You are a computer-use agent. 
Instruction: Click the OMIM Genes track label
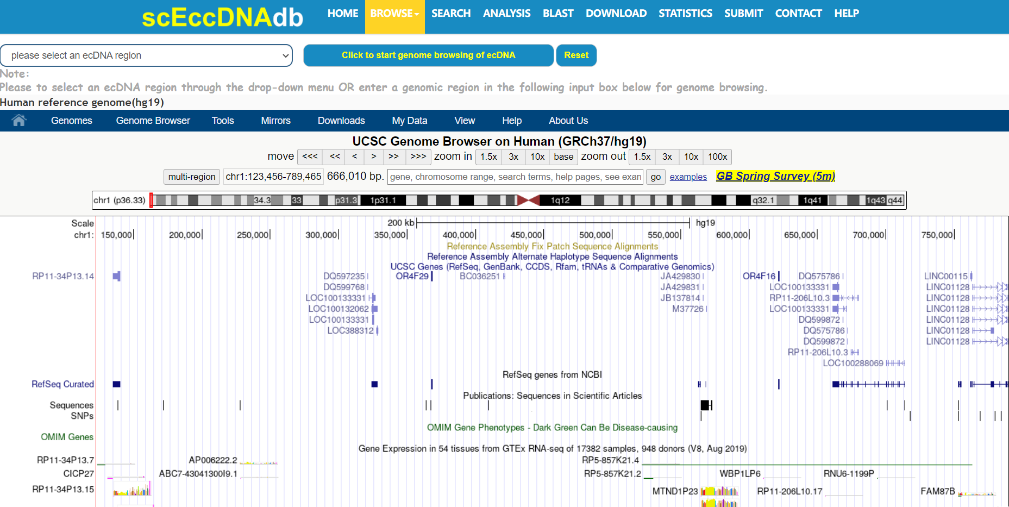point(67,437)
